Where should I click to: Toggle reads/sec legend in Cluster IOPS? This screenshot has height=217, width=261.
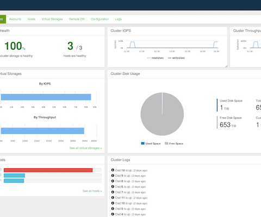coord(156,58)
